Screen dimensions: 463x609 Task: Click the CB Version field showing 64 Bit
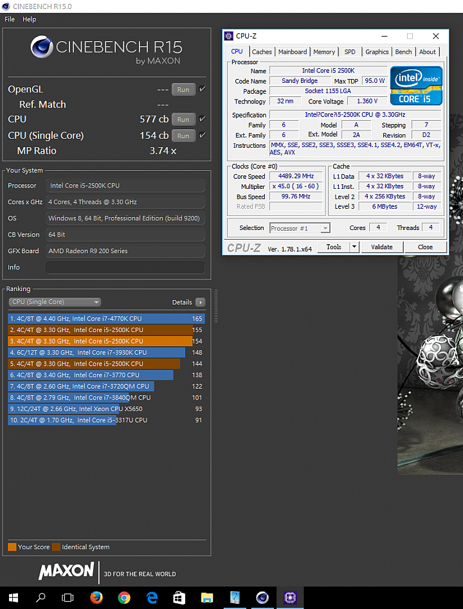click(125, 234)
